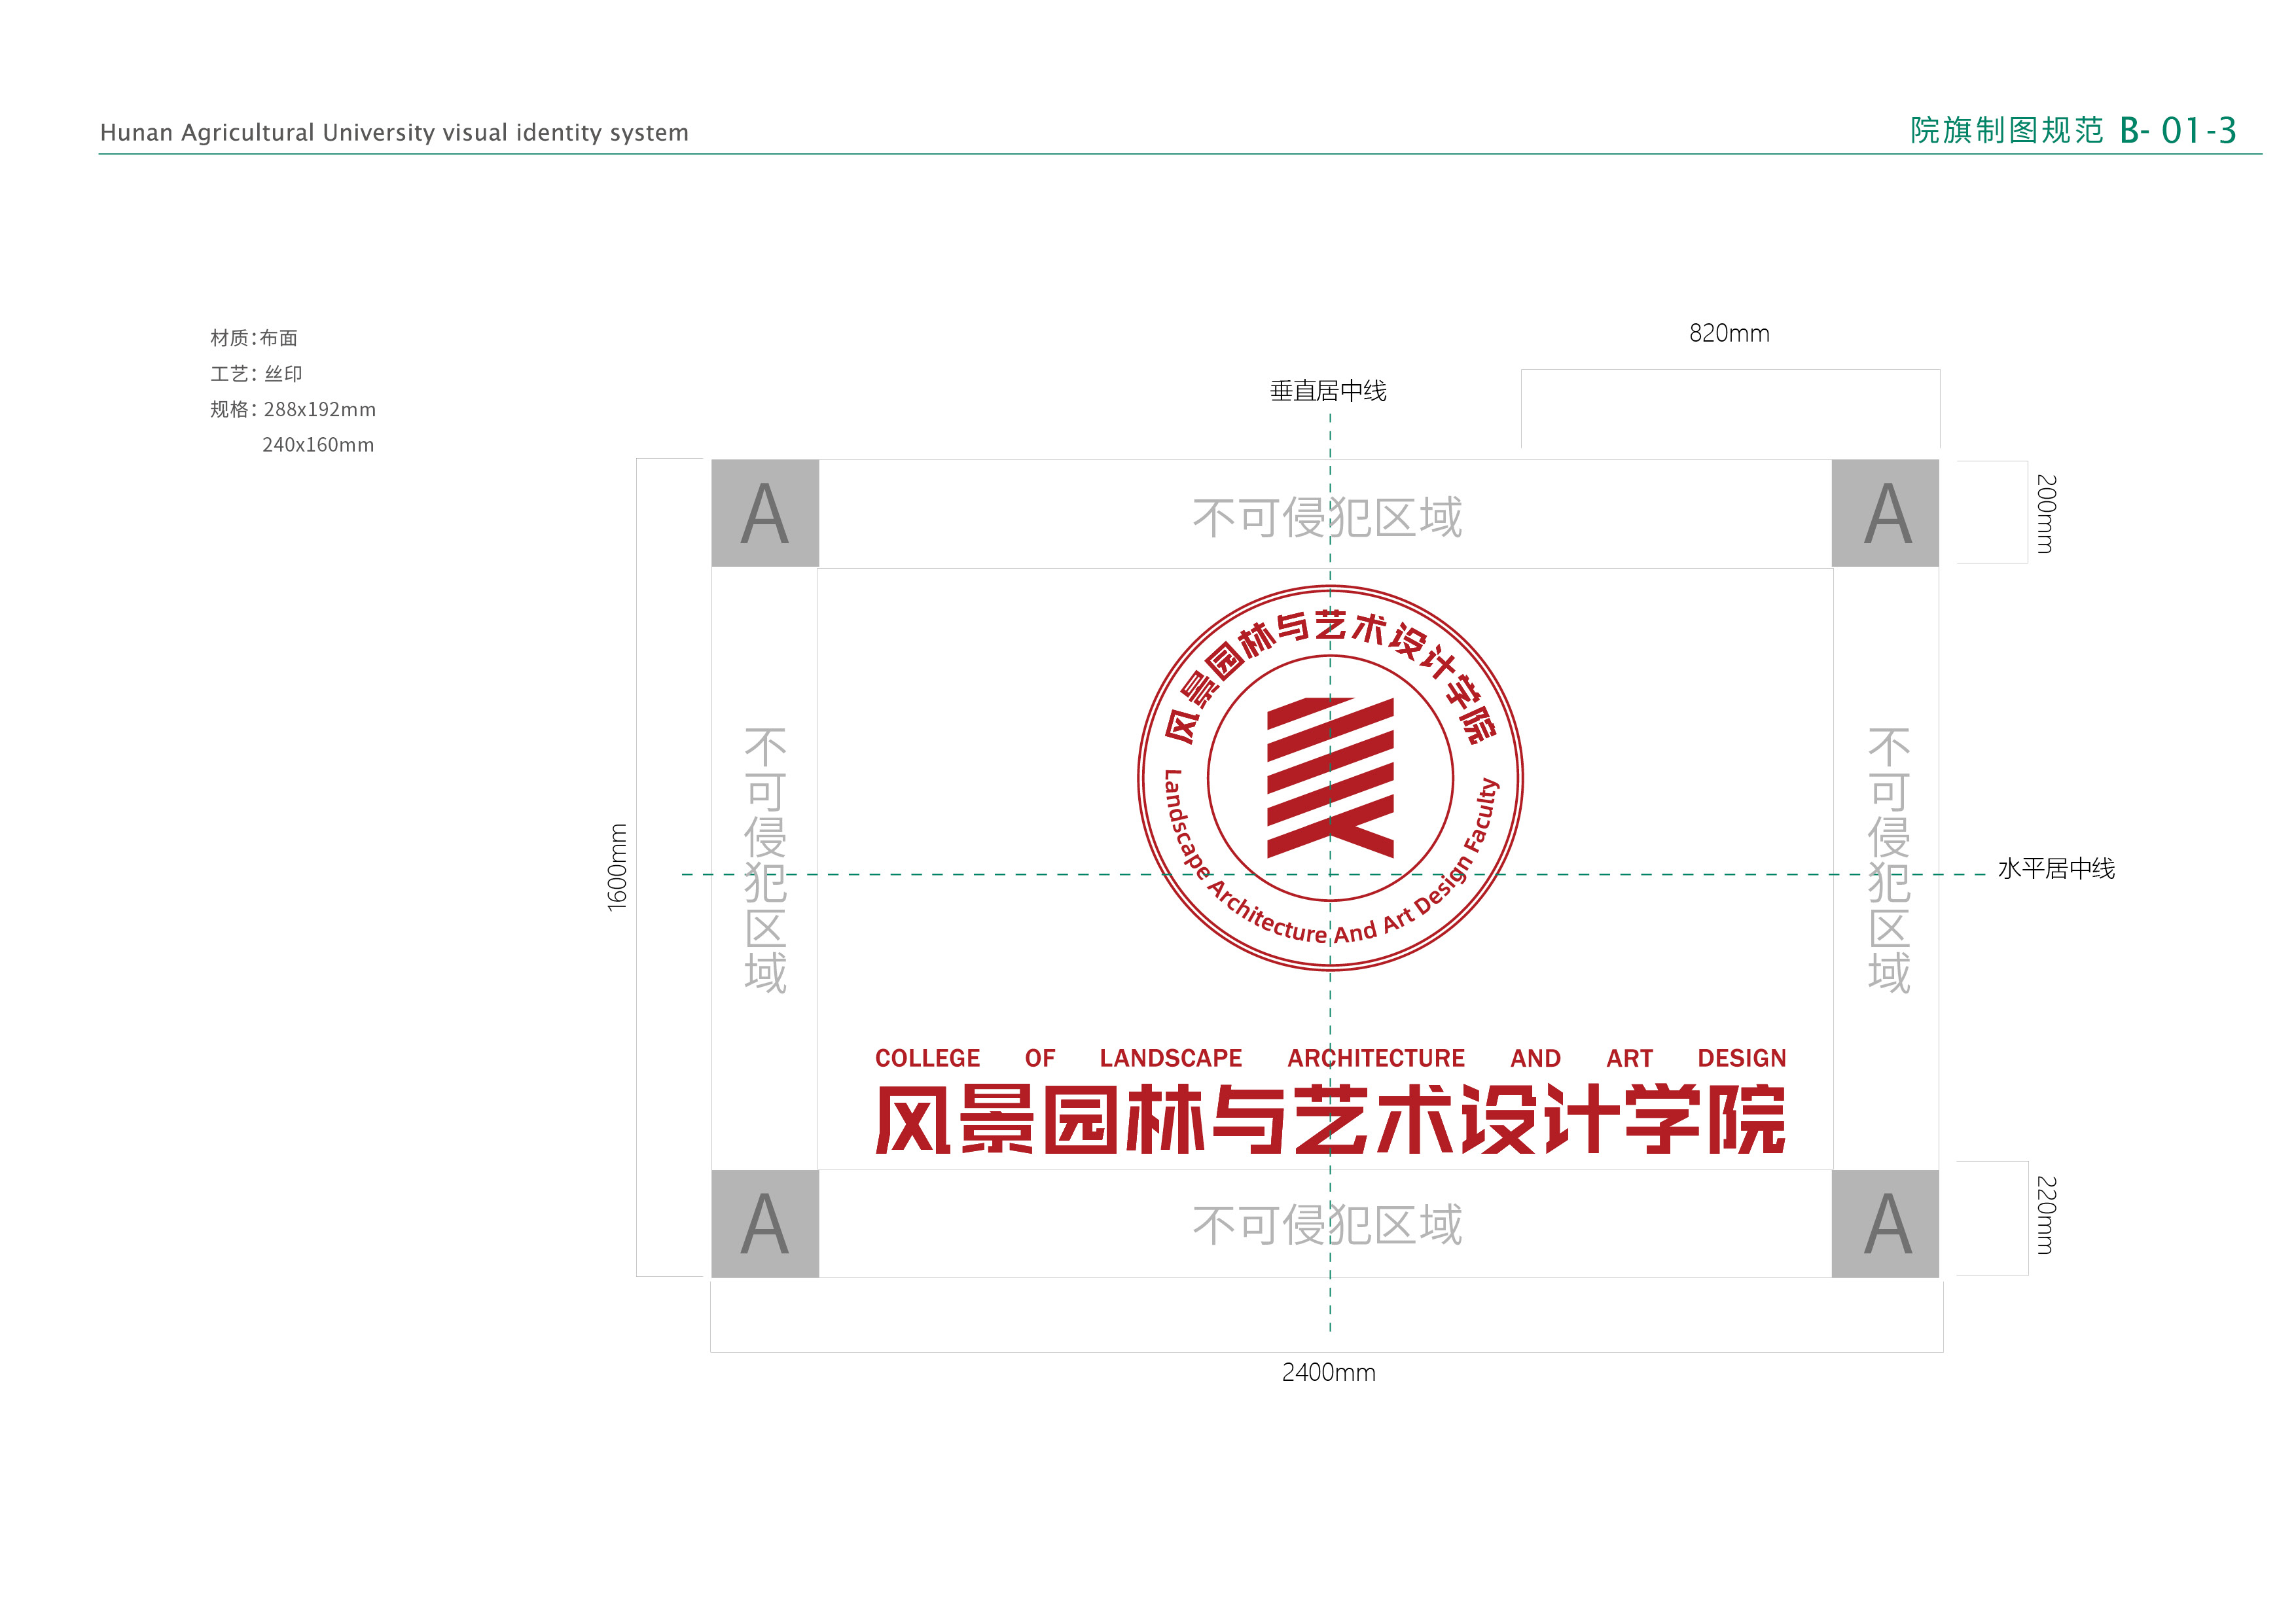
Task: Click the 垂直居中线 label
Action: pyautogui.click(x=1328, y=391)
